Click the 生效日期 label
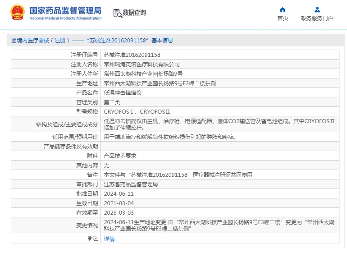Image resolution: width=347 pixels, height=253 pixels. [87, 203]
